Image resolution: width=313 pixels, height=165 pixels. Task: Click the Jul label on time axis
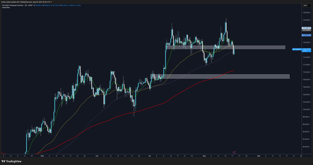coord(150,156)
